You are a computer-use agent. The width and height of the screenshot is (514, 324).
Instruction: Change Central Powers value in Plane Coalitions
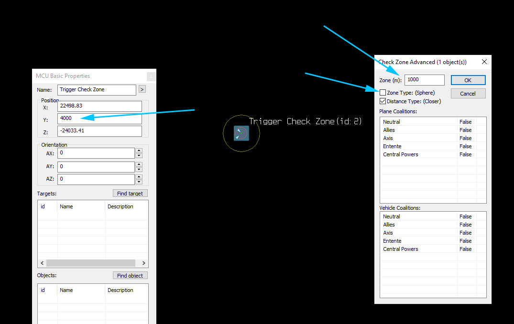click(x=466, y=154)
